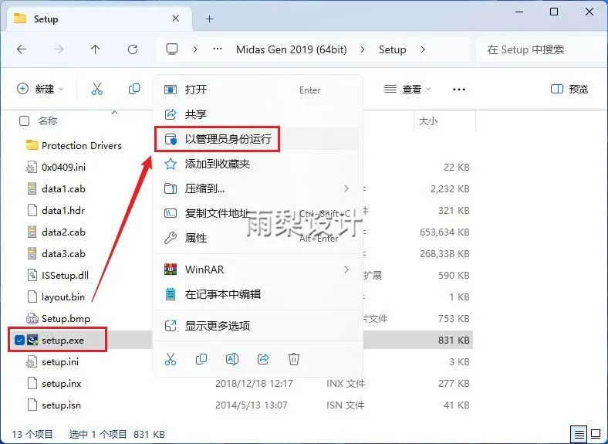This screenshot has width=608, height=444.
Task: Click the setup.ini file icon
Action: tap(32, 361)
